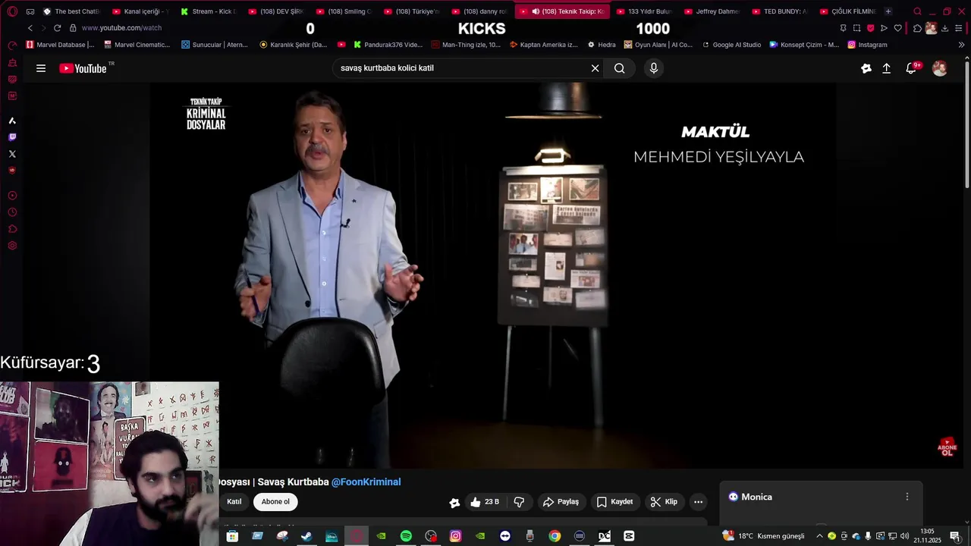Image resolution: width=971 pixels, height=546 pixels.
Task: Open the taskbar clock showing 13:05
Action: click(927, 536)
